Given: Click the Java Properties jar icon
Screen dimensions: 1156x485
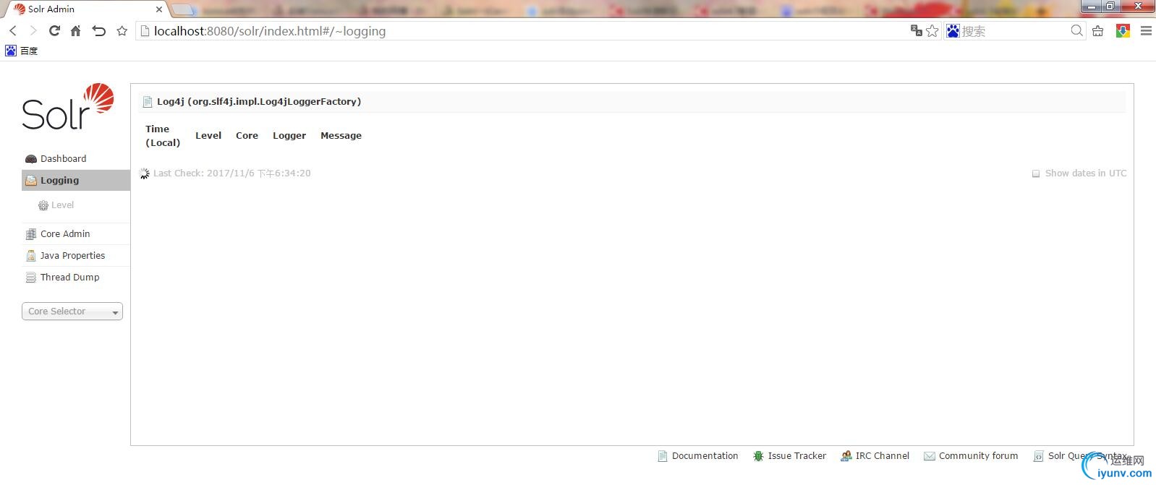Looking at the screenshot, I should click(30, 256).
